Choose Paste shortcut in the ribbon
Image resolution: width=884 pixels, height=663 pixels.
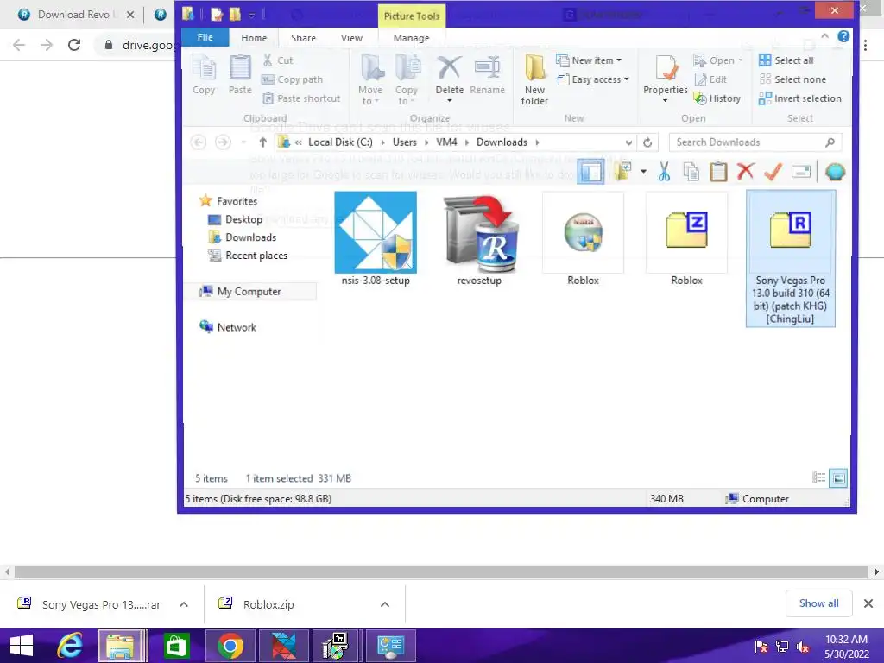(x=301, y=98)
